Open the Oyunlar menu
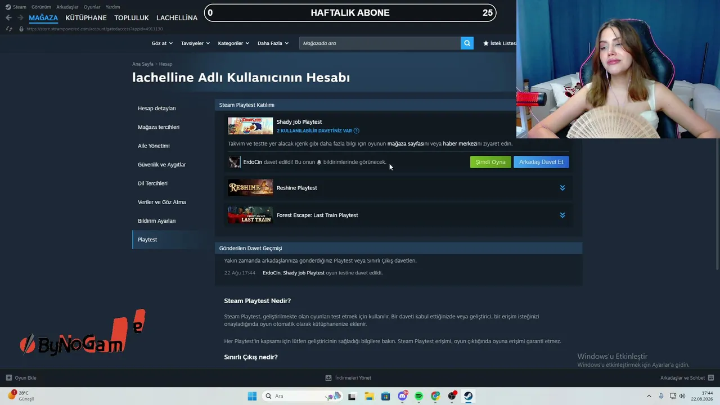This screenshot has height=405, width=720. (x=92, y=7)
